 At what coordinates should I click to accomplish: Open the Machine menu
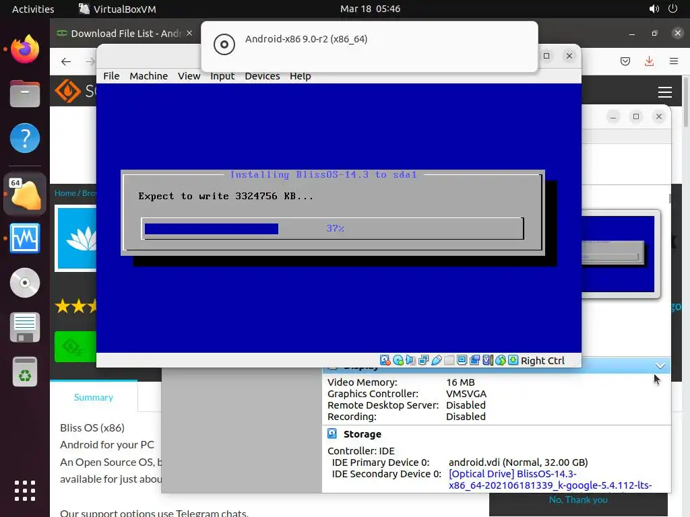point(149,76)
